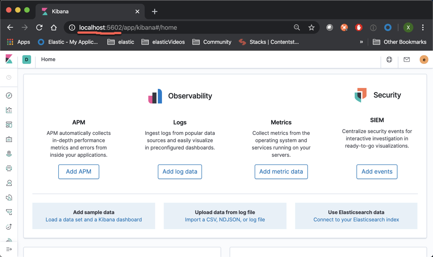This screenshot has height=257, width=433.
Task: Click the zoom magnifier icon in address bar
Action: [297, 27]
